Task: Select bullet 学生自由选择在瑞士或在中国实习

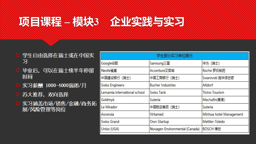Action: [58, 58]
